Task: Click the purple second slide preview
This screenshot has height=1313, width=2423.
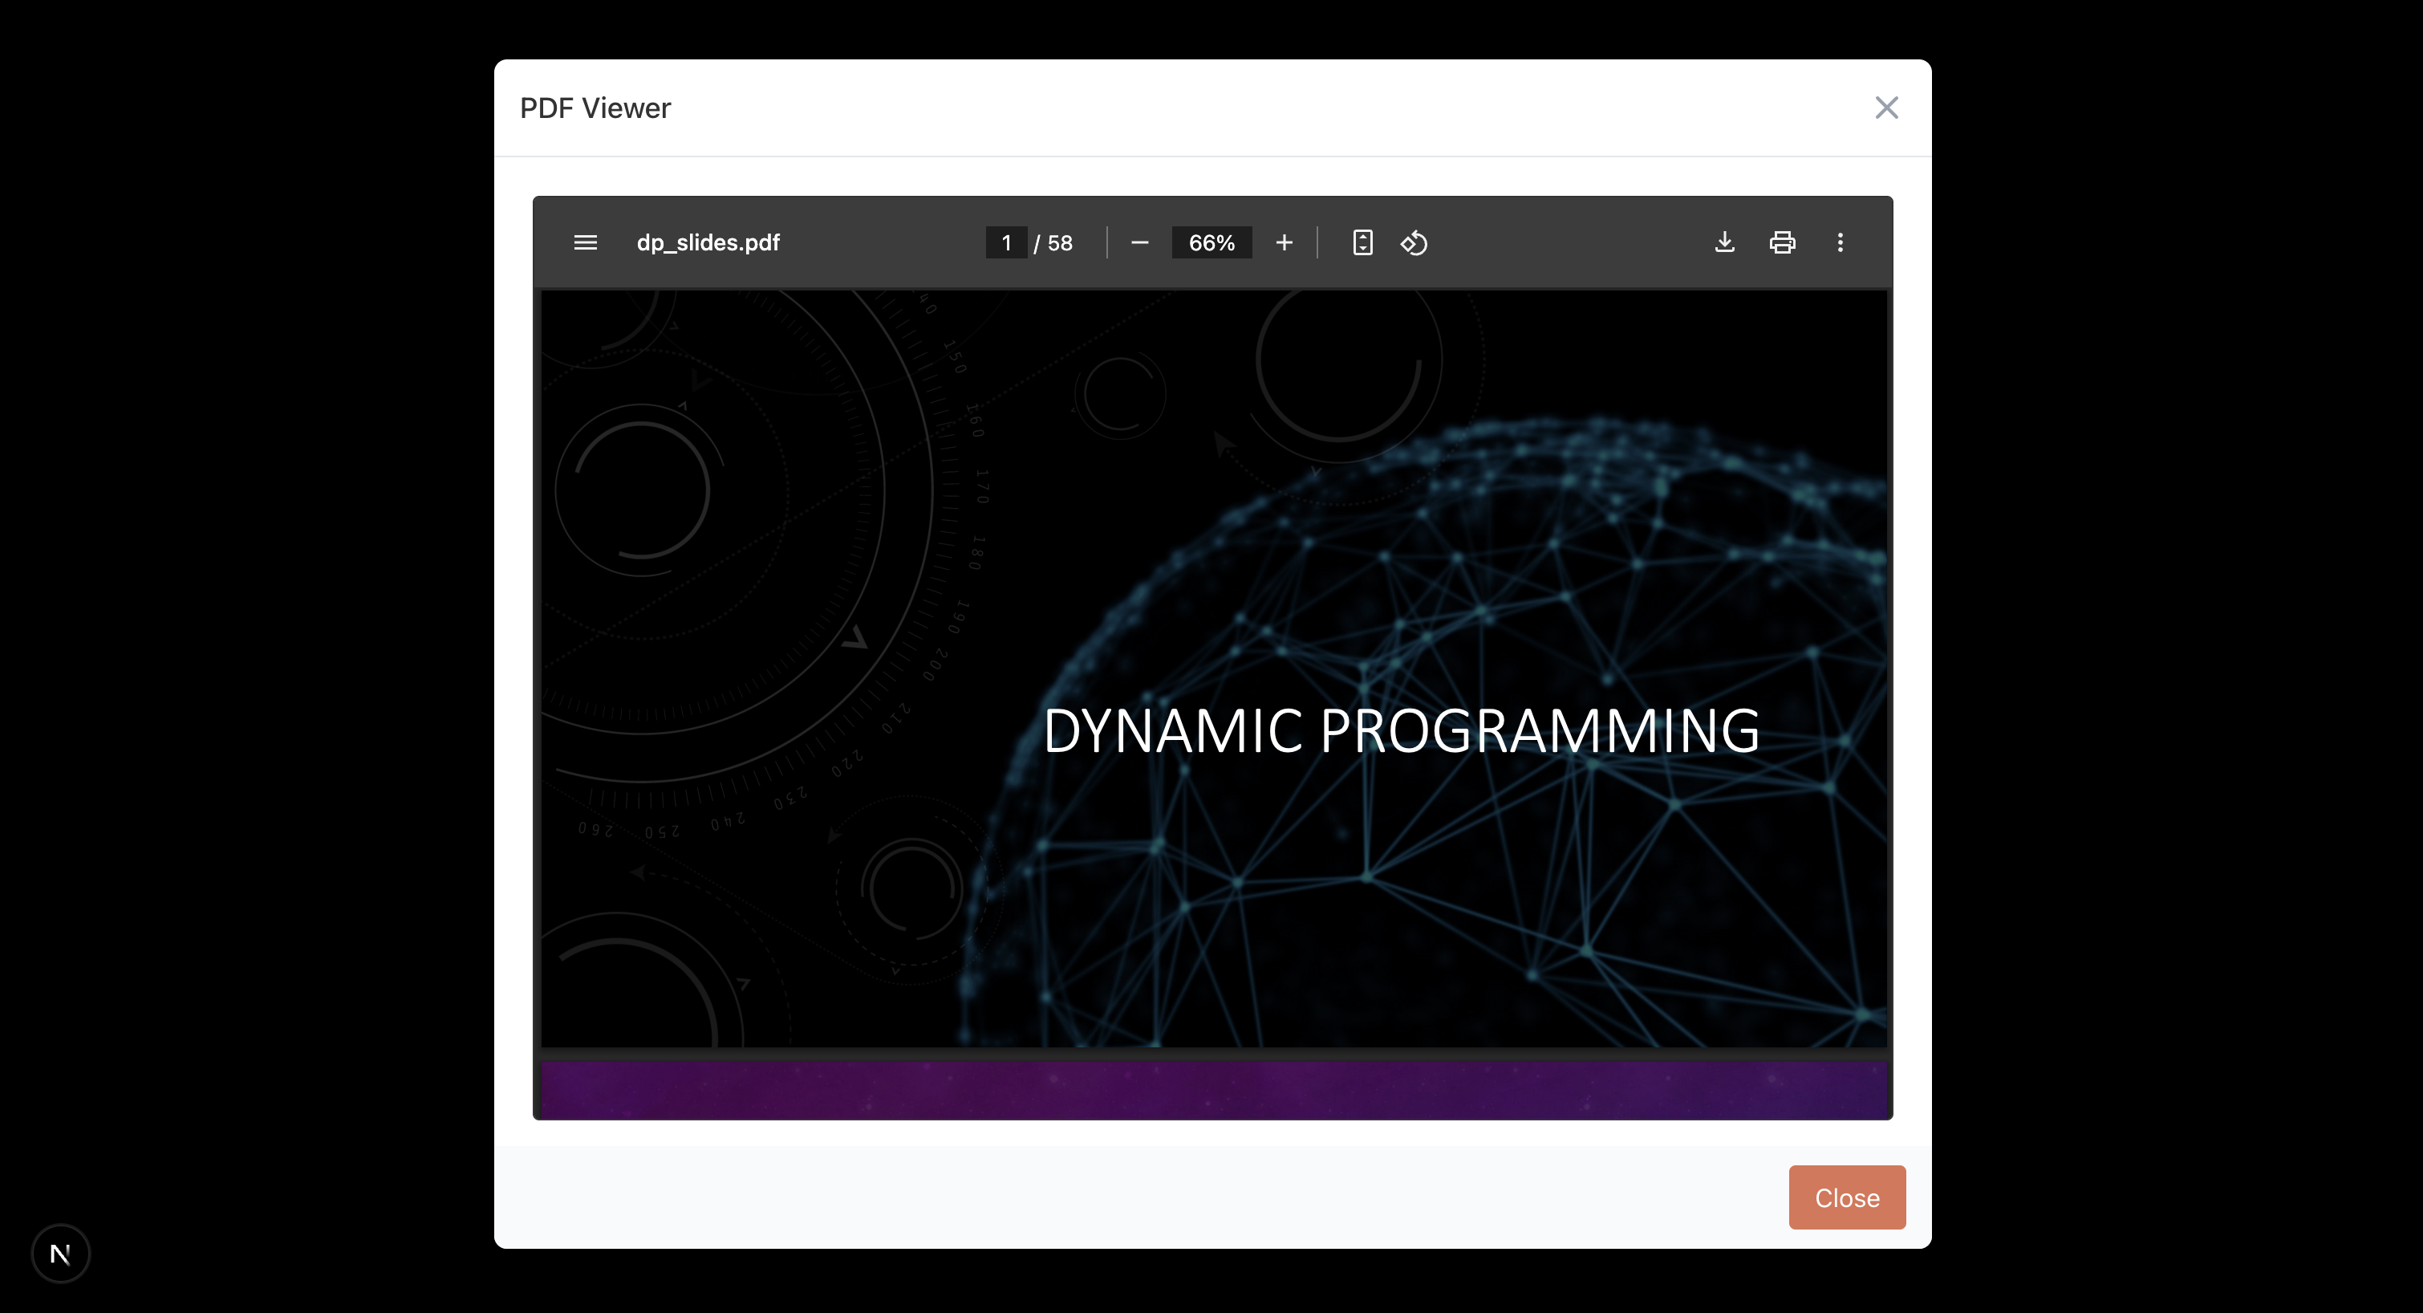Action: point(1213,1090)
